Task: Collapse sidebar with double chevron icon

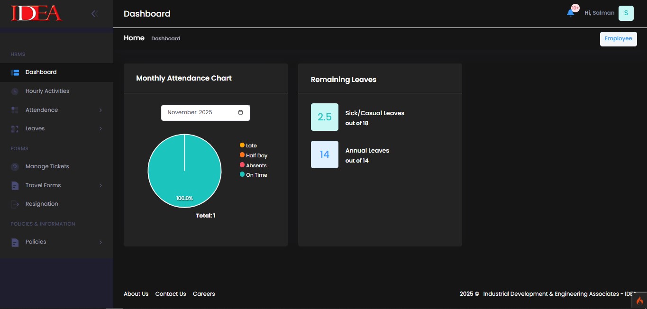Action: pyautogui.click(x=94, y=14)
